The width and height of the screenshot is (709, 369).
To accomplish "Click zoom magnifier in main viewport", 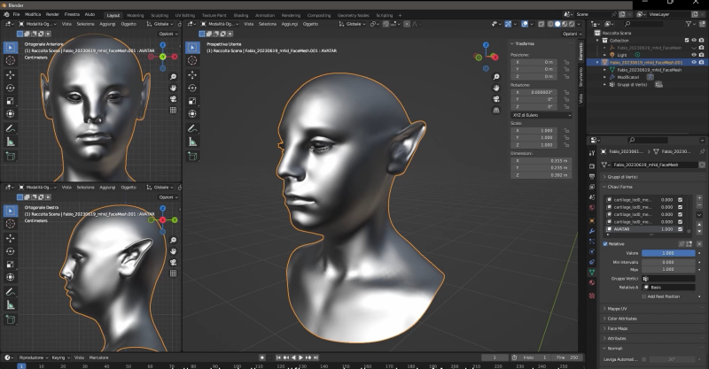I will click(x=496, y=77).
